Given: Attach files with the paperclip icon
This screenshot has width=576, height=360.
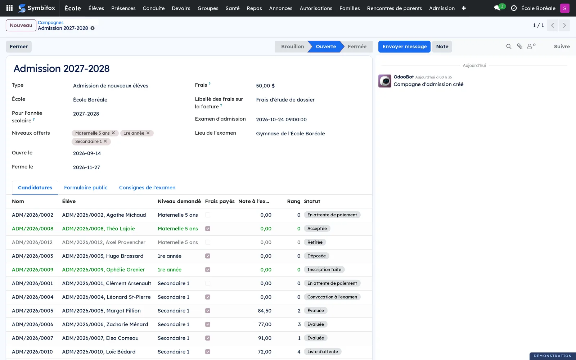Looking at the screenshot, I should (519, 46).
